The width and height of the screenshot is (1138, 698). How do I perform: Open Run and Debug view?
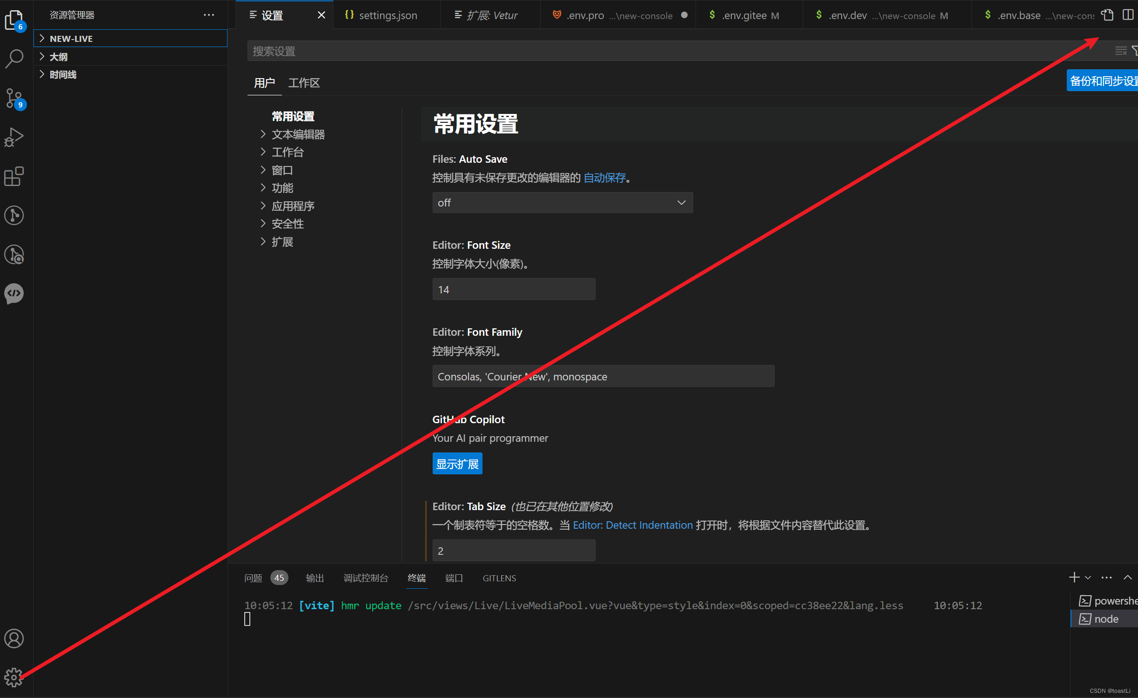click(14, 137)
